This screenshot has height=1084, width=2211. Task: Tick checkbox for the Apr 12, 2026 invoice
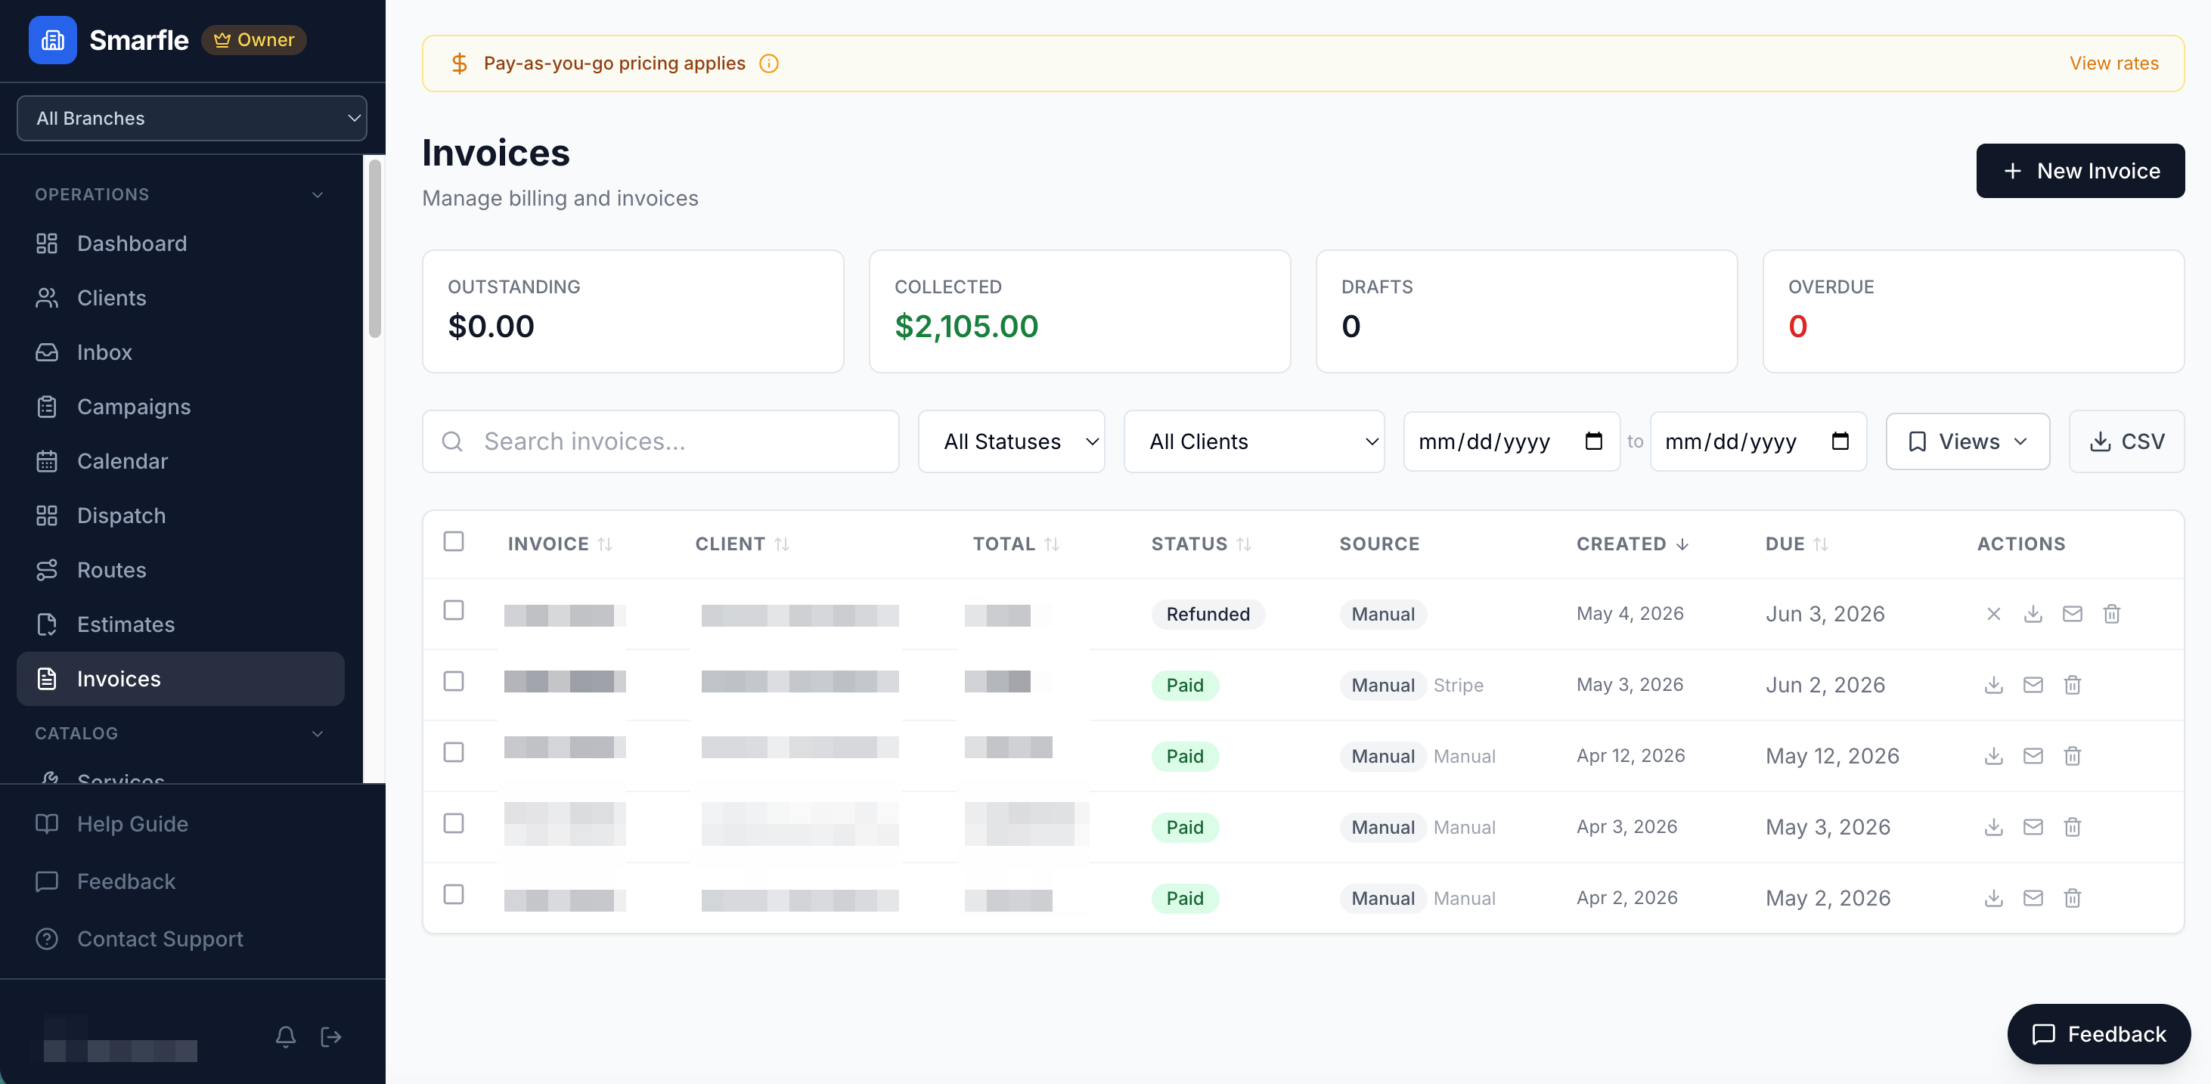pyautogui.click(x=453, y=753)
